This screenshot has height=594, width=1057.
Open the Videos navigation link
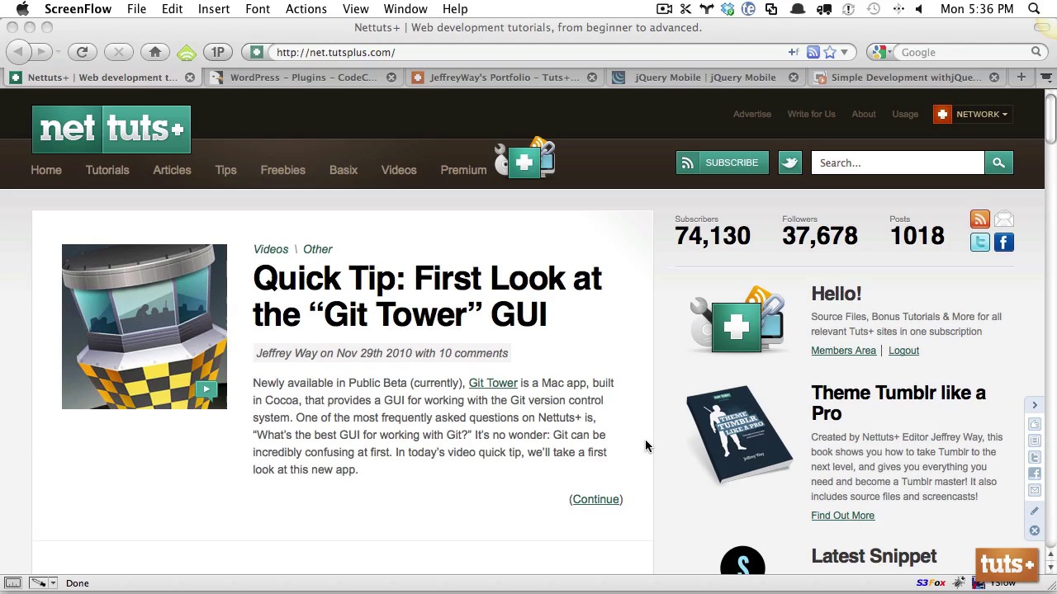tap(399, 170)
